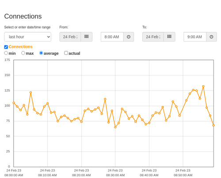Click the 175 y-axis label
The height and width of the screenshot is (178, 221).
(7, 60)
